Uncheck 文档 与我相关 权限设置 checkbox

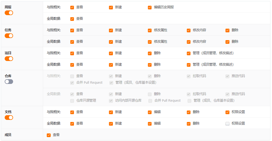coord(227,112)
